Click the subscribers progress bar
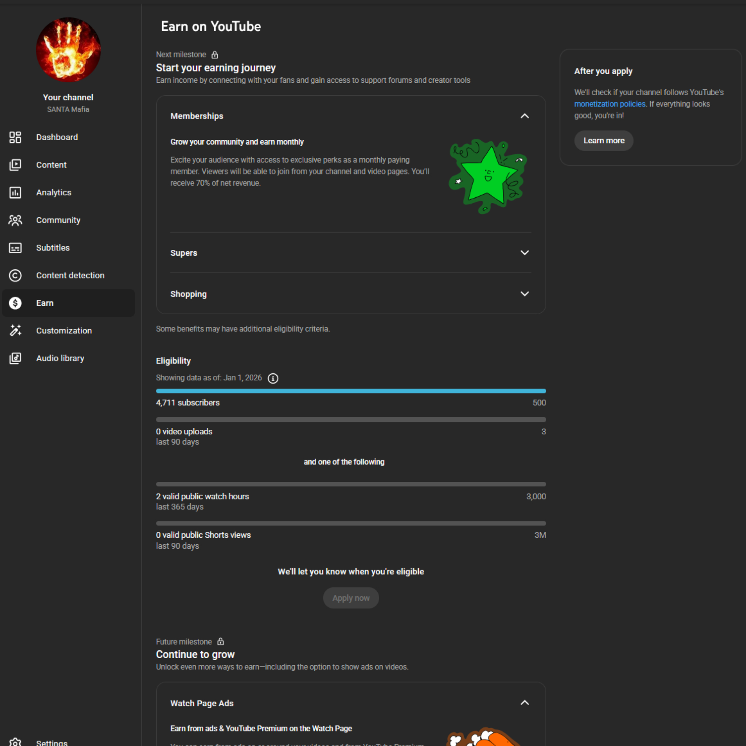Image resolution: width=746 pixels, height=746 pixels. pyautogui.click(x=350, y=391)
